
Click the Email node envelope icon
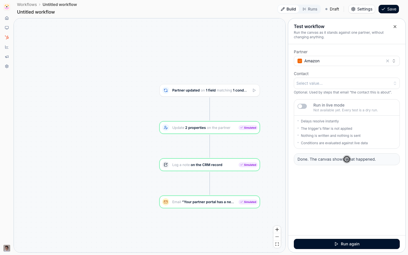click(166, 202)
